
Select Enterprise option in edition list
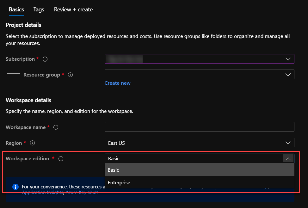(x=199, y=182)
